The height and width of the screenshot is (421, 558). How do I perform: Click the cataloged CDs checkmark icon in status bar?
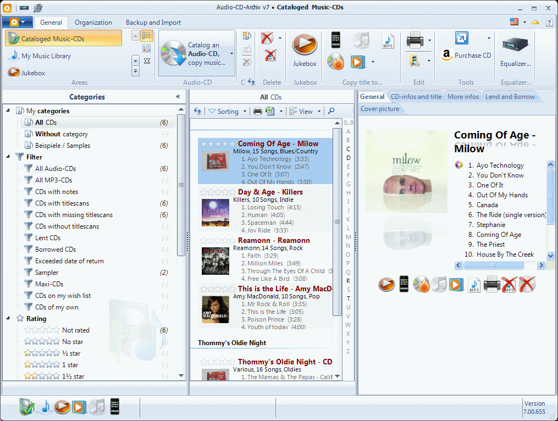tap(27, 407)
